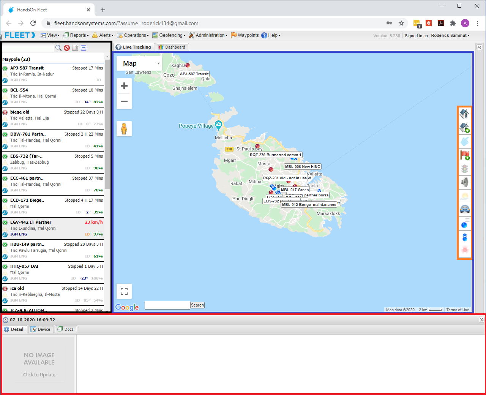The height and width of the screenshot is (395, 486).
Task: Open the Waypoints menu item
Action: coord(245,35)
